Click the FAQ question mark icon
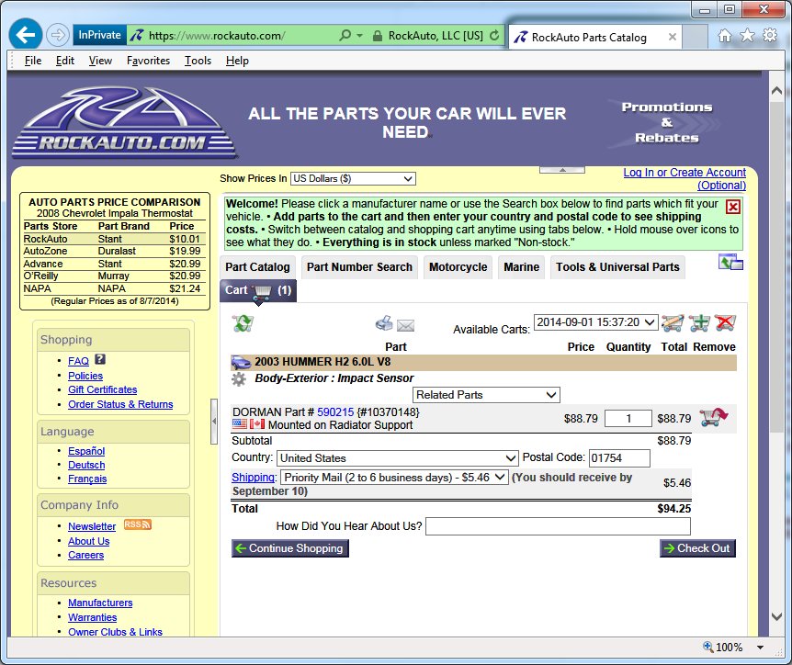Viewport: 792px width, 665px height. (x=100, y=359)
